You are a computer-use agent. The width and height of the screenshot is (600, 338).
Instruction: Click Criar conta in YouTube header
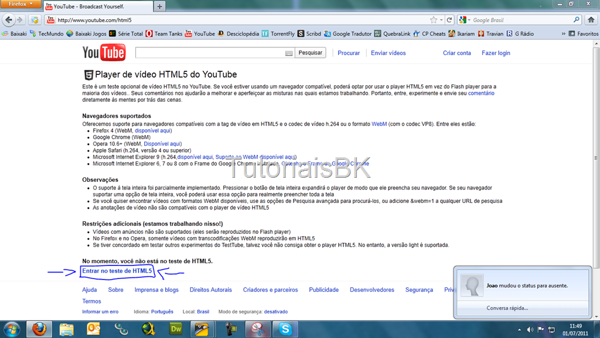pos(457,53)
